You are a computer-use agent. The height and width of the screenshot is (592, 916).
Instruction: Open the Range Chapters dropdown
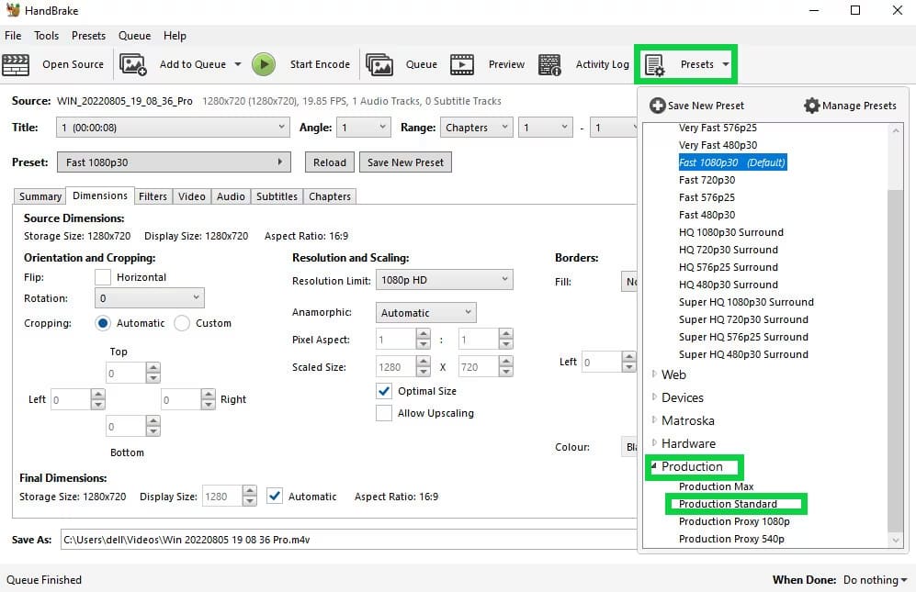click(477, 128)
